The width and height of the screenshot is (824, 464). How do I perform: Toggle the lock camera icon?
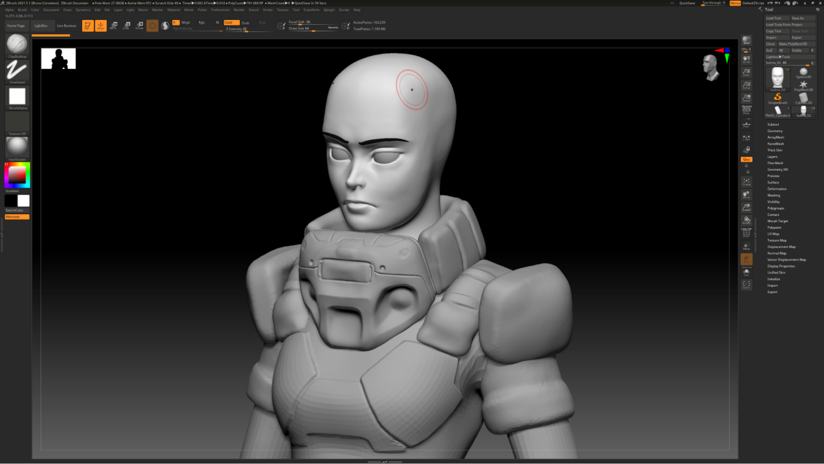746,150
